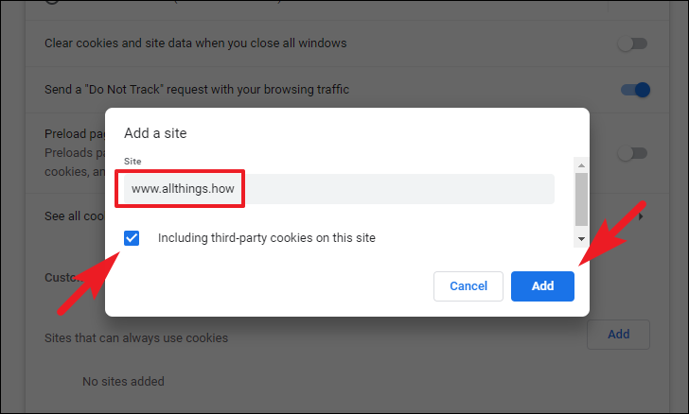The height and width of the screenshot is (414, 689).
Task: Click the No sites added text
Action: pyautogui.click(x=123, y=381)
